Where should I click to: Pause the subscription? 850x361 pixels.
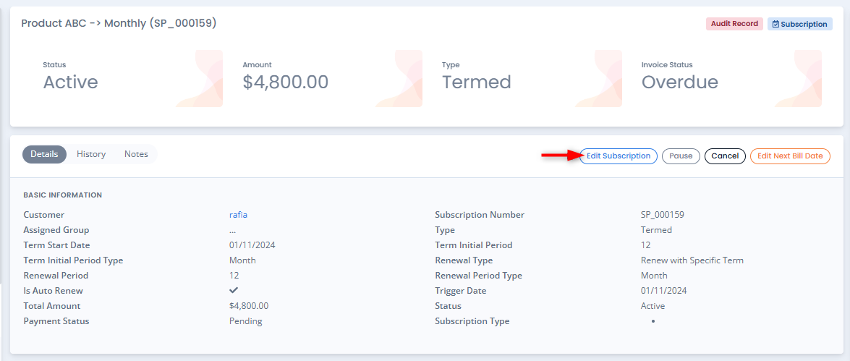click(681, 156)
